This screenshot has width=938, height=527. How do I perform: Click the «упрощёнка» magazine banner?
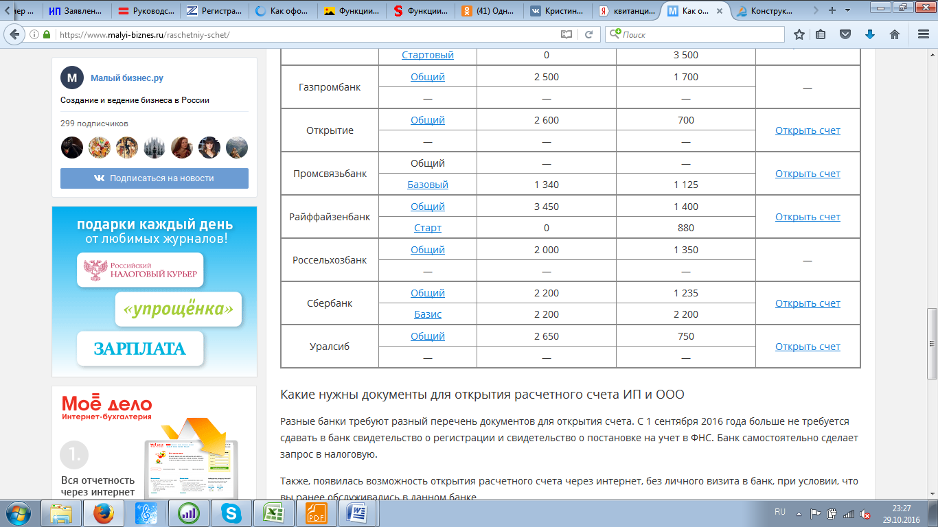(x=179, y=309)
